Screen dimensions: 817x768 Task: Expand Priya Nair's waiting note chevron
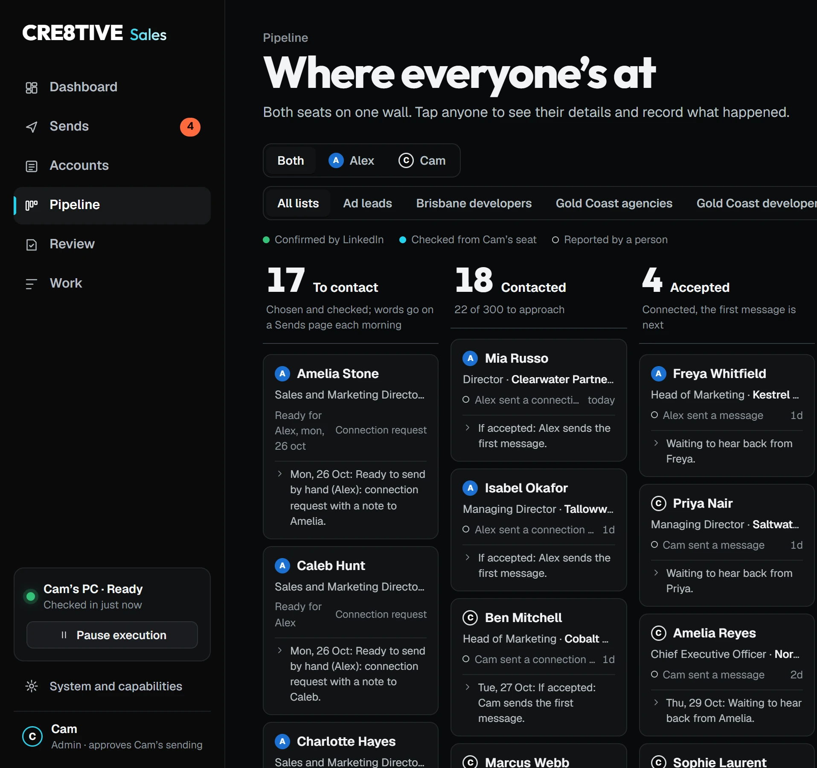656,573
